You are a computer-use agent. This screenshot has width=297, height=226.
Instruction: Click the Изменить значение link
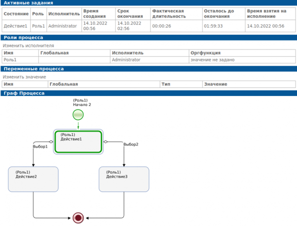coord(24,77)
